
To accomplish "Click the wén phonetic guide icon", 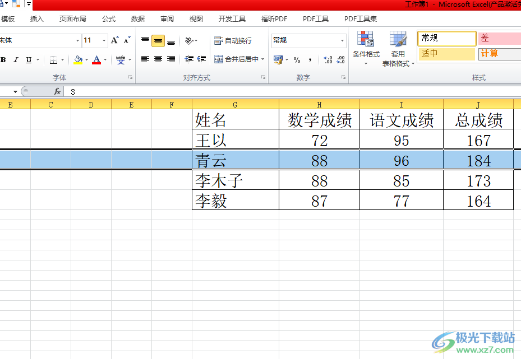I will coord(121,60).
